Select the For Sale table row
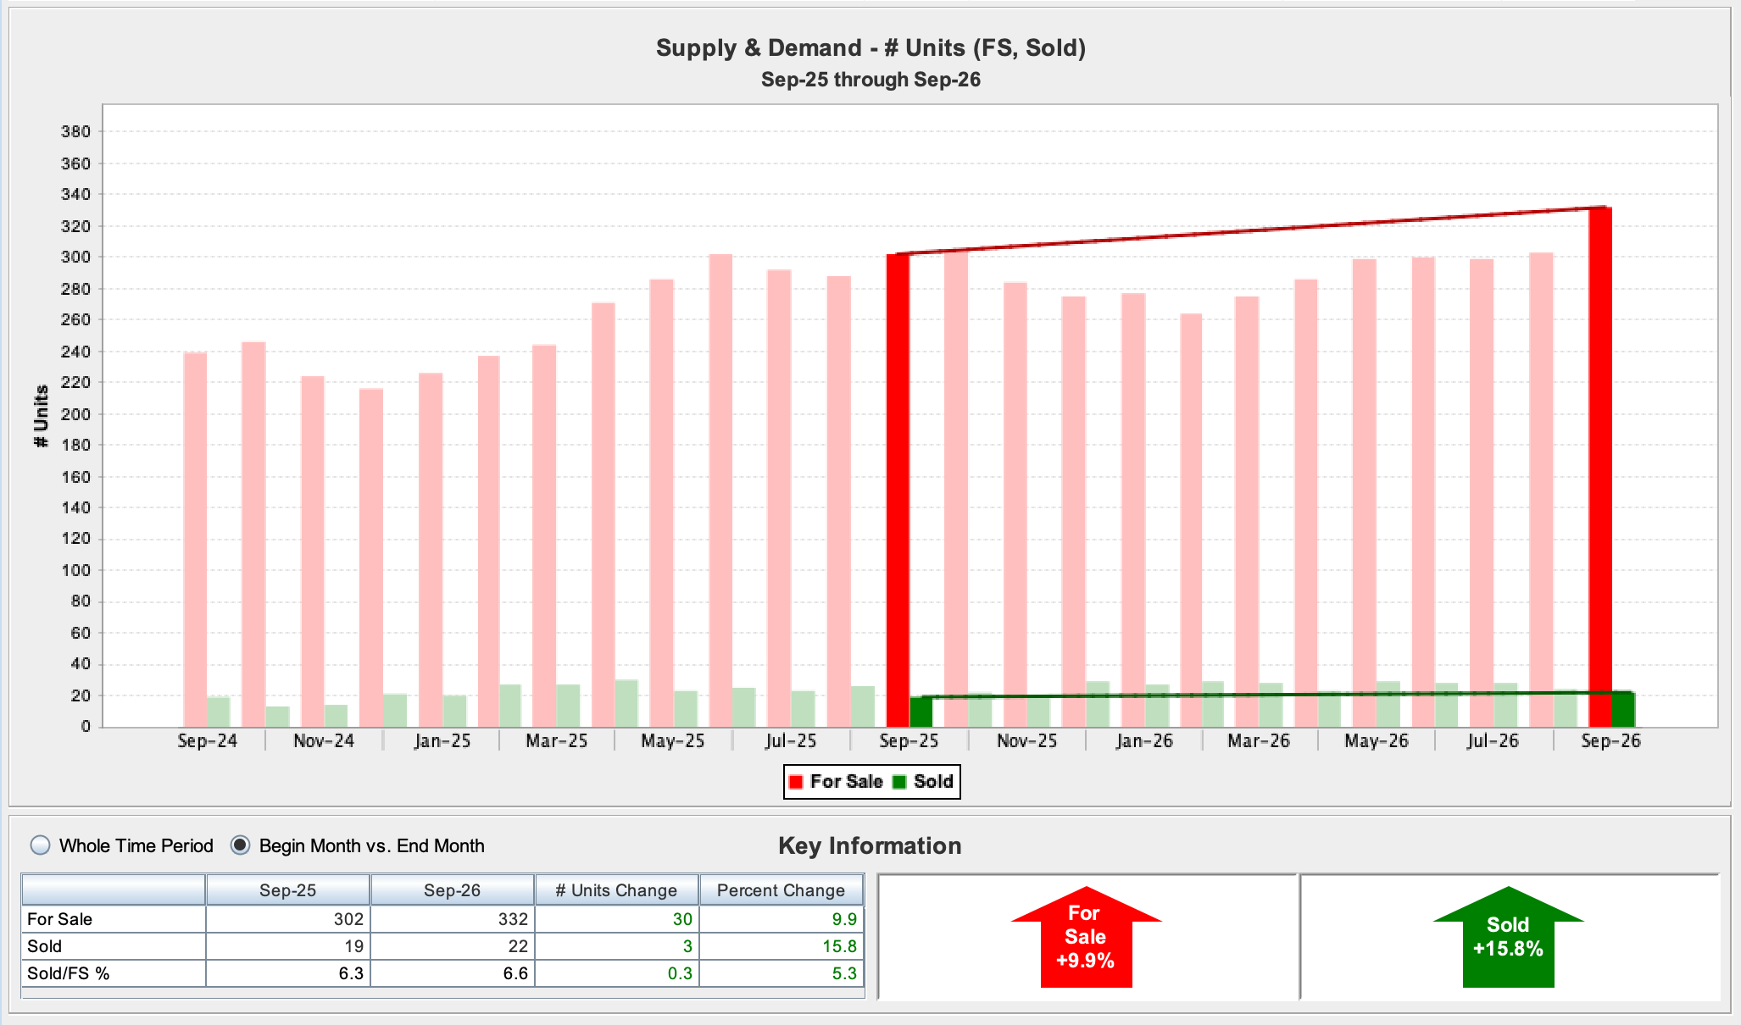This screenshot has height=1025, width=1741. point(442,919)
